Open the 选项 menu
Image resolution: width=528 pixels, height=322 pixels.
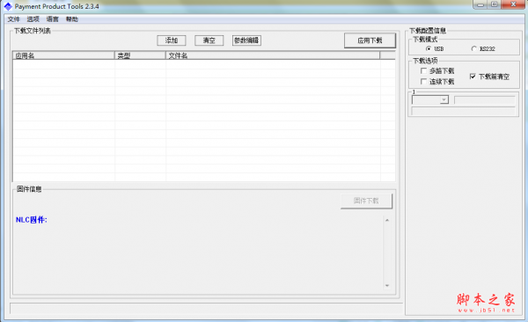click(33, 19)
